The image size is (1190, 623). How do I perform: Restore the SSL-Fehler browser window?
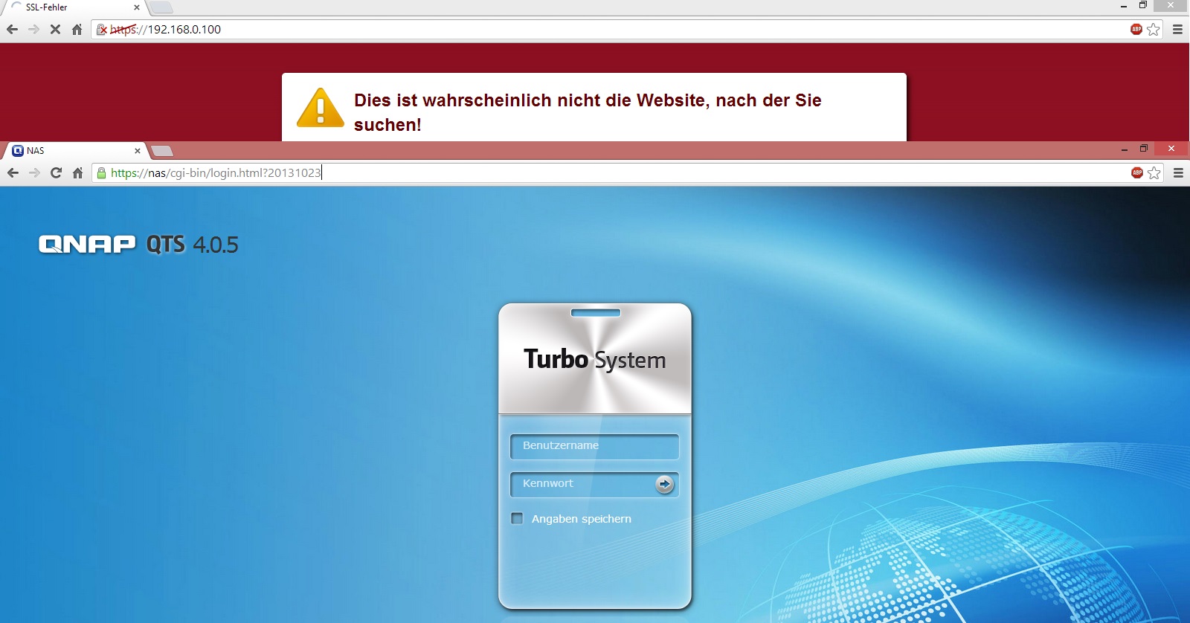(x=1143, y=5)
